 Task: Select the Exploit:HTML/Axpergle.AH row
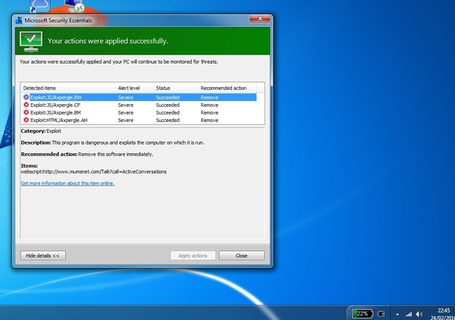140,120
